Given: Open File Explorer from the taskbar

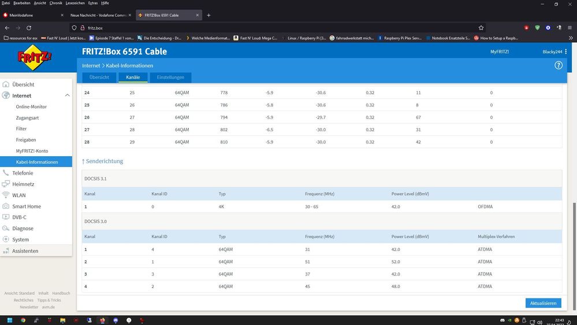Looking at the screenshot, I should click(x=62, y=320).
